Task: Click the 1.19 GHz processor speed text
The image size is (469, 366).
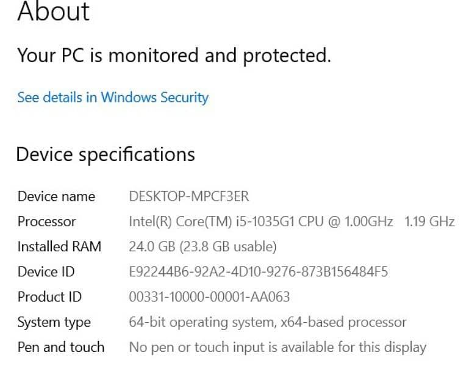Action: (x=429, y=221)
